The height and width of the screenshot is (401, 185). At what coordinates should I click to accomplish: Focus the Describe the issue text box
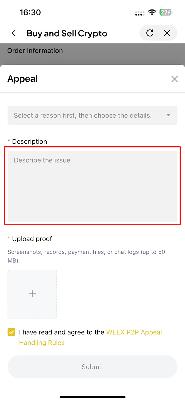[x=92, y=186]
